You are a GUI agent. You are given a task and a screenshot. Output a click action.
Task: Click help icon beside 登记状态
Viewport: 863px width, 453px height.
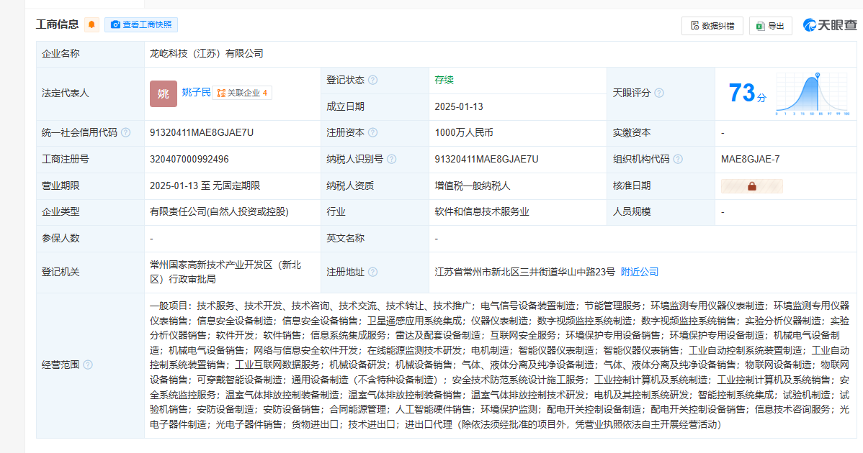pyautogui.click(x=372, y=81)
